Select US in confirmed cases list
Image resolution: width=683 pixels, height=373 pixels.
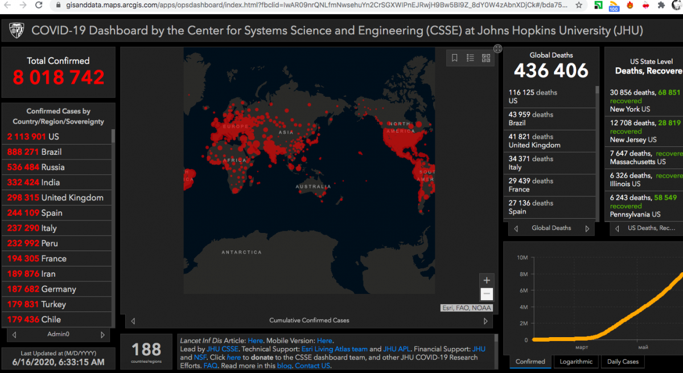[56, 137]
